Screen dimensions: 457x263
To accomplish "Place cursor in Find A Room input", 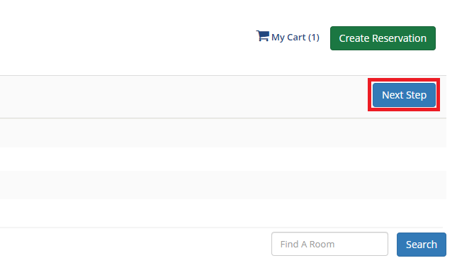I will 329,244.
